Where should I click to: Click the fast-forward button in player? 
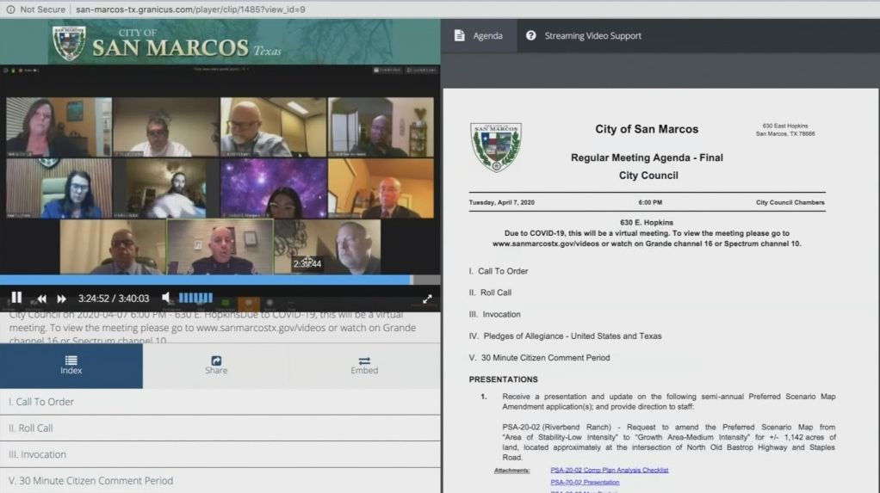[x=61, y=299]
